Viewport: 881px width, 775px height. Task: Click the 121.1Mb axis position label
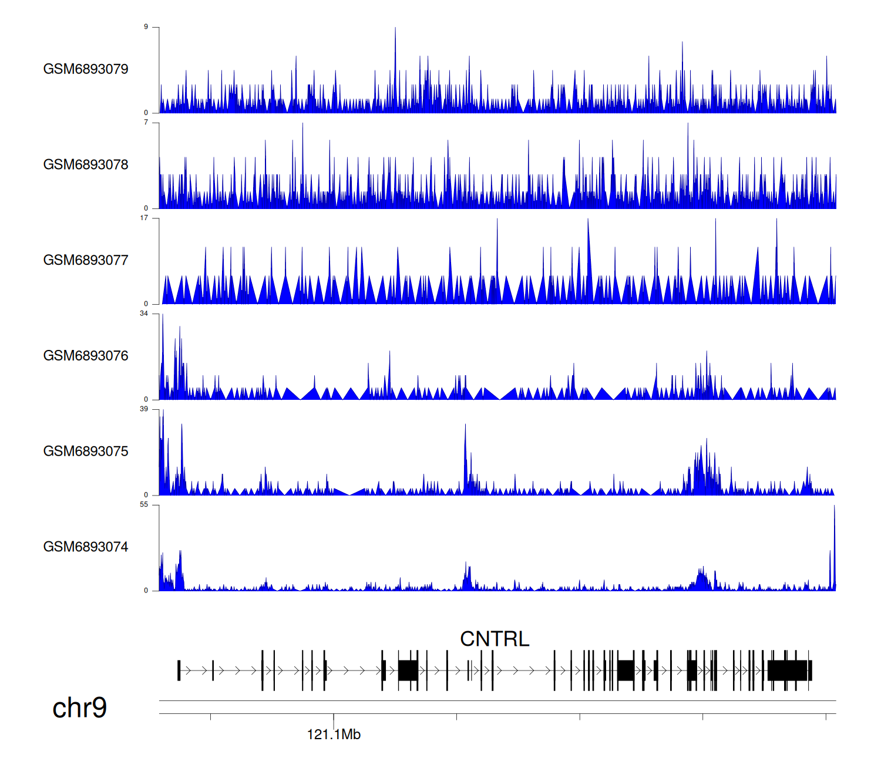click(x=334, y=734)
